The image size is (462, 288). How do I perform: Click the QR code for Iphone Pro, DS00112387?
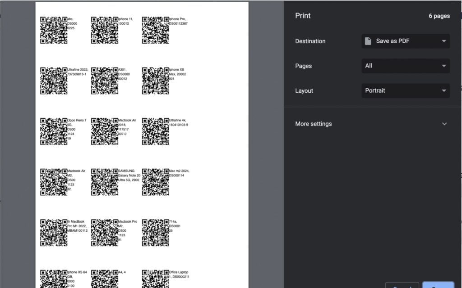(156, 30)
